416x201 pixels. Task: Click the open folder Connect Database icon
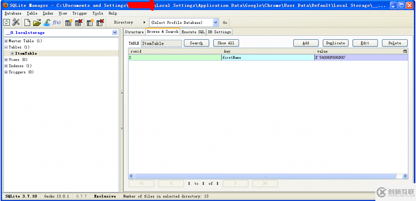[37, 22]
